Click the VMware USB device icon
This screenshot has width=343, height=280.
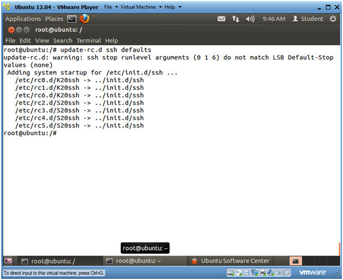279,272
